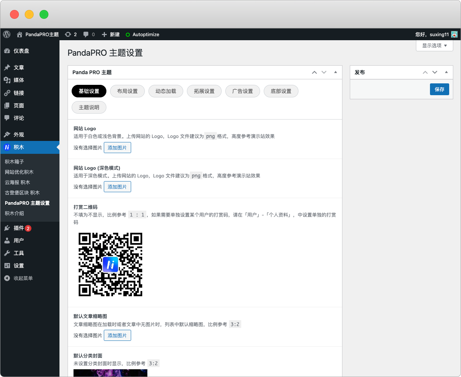Viewport: 461px width, 377px height.
Task: Click the pushpin icon for 文章
Action: [7, 68]
